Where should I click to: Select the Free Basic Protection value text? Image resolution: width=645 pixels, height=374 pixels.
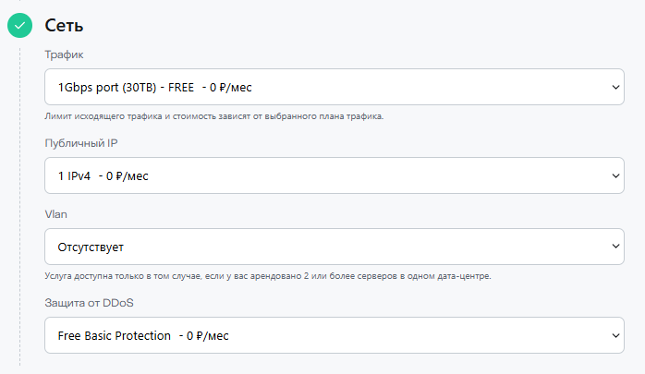pos(114,336)
